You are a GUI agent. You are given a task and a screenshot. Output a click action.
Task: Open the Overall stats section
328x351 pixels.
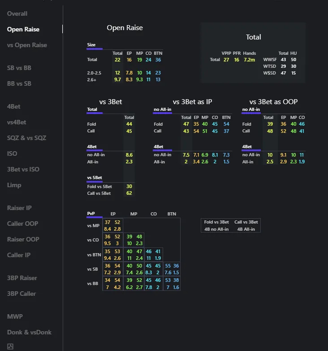(17, 13)
